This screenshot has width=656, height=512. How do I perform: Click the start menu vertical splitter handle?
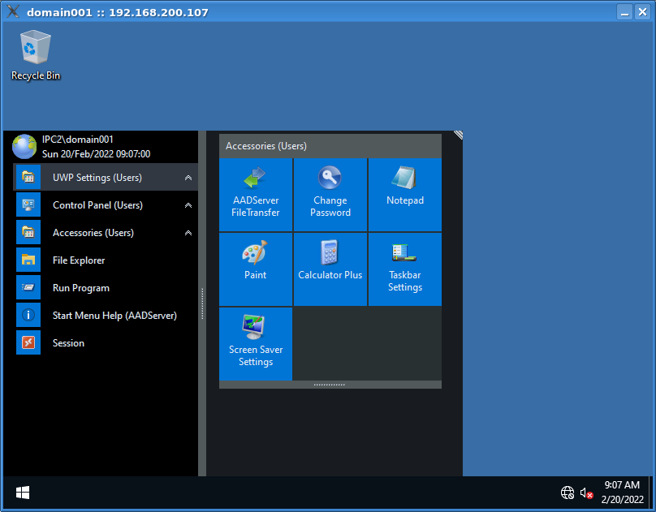click(202, 303)
